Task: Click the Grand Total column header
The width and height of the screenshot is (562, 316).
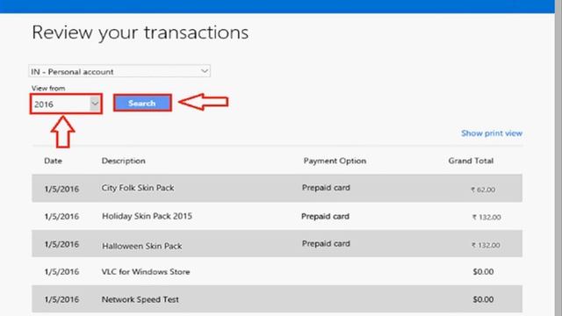Action: tap(471, 161)
